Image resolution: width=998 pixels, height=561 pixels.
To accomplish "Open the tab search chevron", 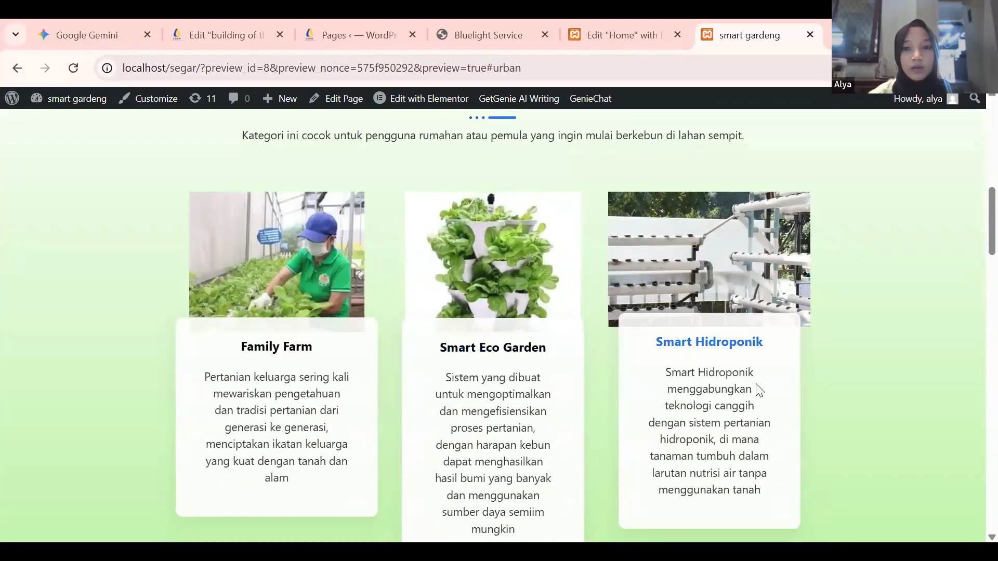I will point(15,34).
